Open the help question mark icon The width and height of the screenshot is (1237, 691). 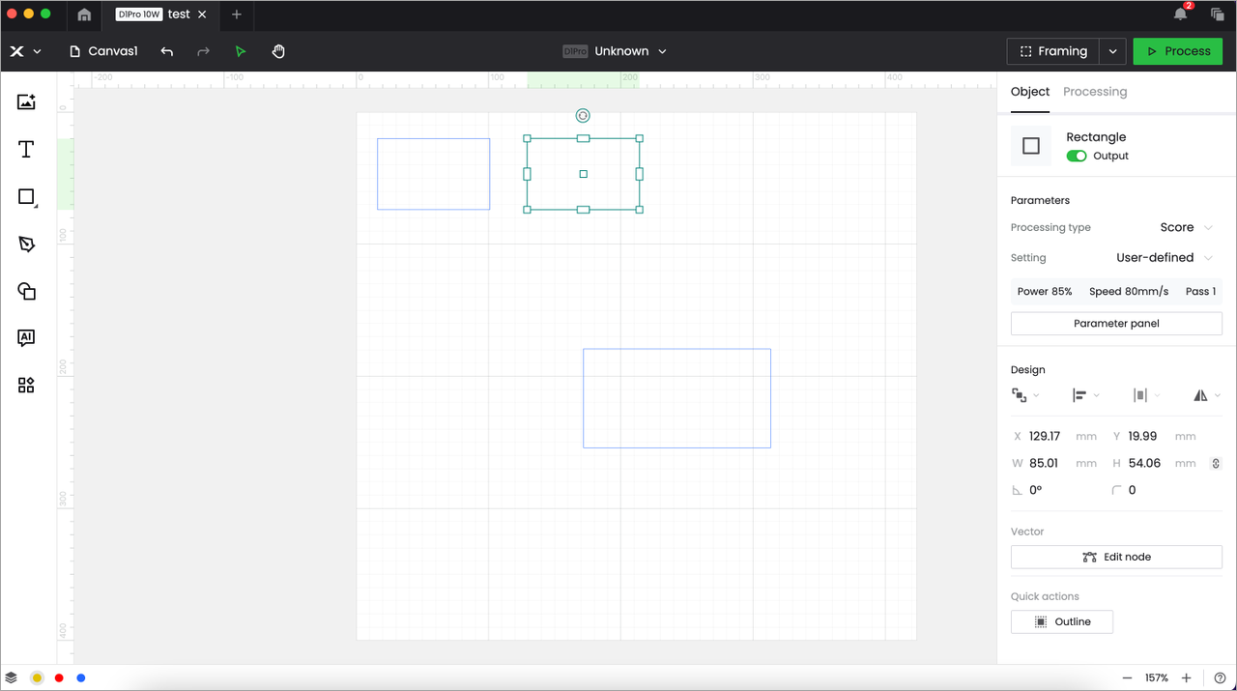pyautogui.click(x=1221, y=677)
